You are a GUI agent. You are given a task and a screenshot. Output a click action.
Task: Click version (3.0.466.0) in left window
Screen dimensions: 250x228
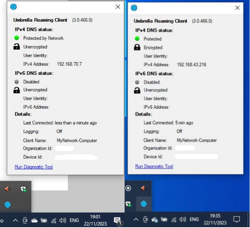(82, 20)
